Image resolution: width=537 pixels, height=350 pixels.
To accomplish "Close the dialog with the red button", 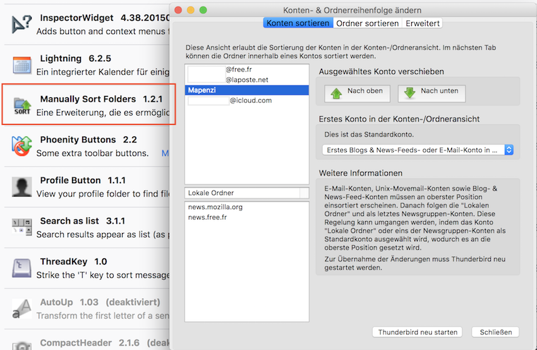I will (178, 10).
